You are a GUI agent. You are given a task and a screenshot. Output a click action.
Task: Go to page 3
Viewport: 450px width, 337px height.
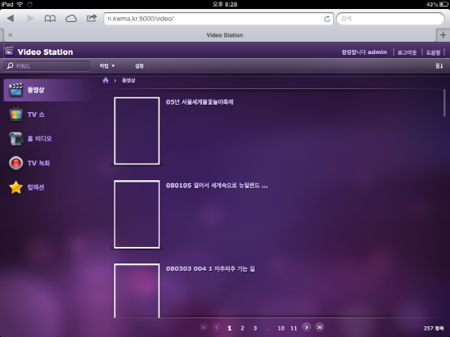[254, 328]
